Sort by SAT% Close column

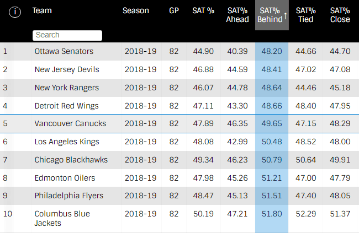tap(340, 15)
